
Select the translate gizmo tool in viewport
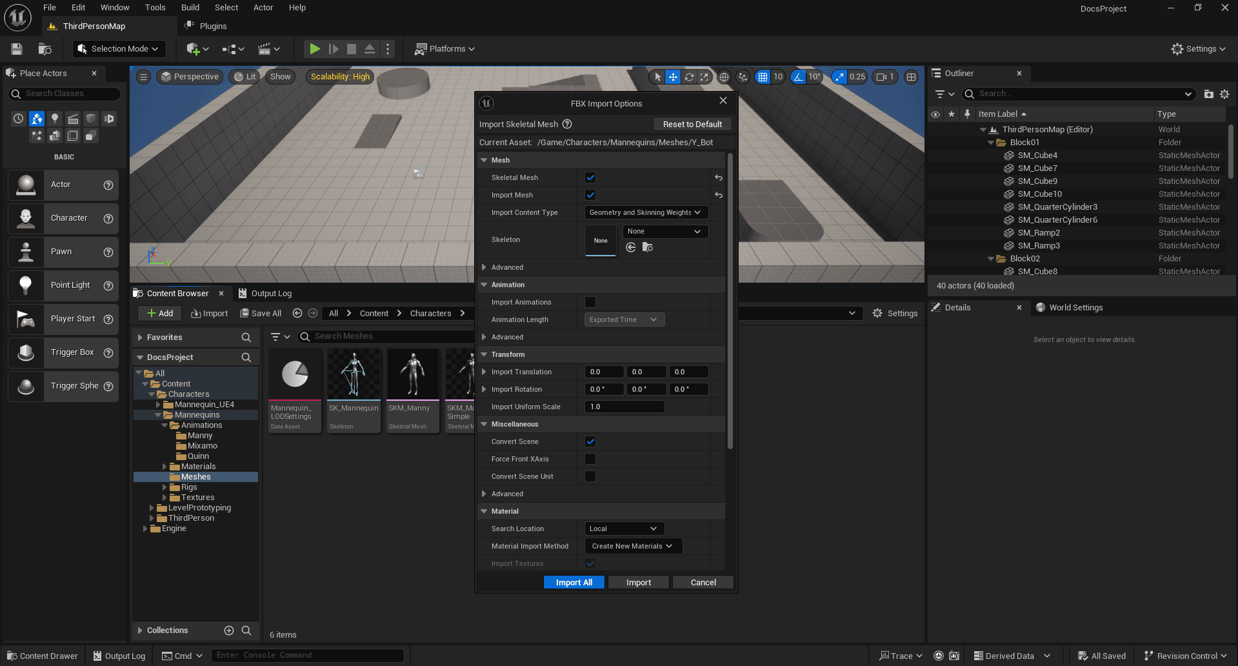click(673, 77)
